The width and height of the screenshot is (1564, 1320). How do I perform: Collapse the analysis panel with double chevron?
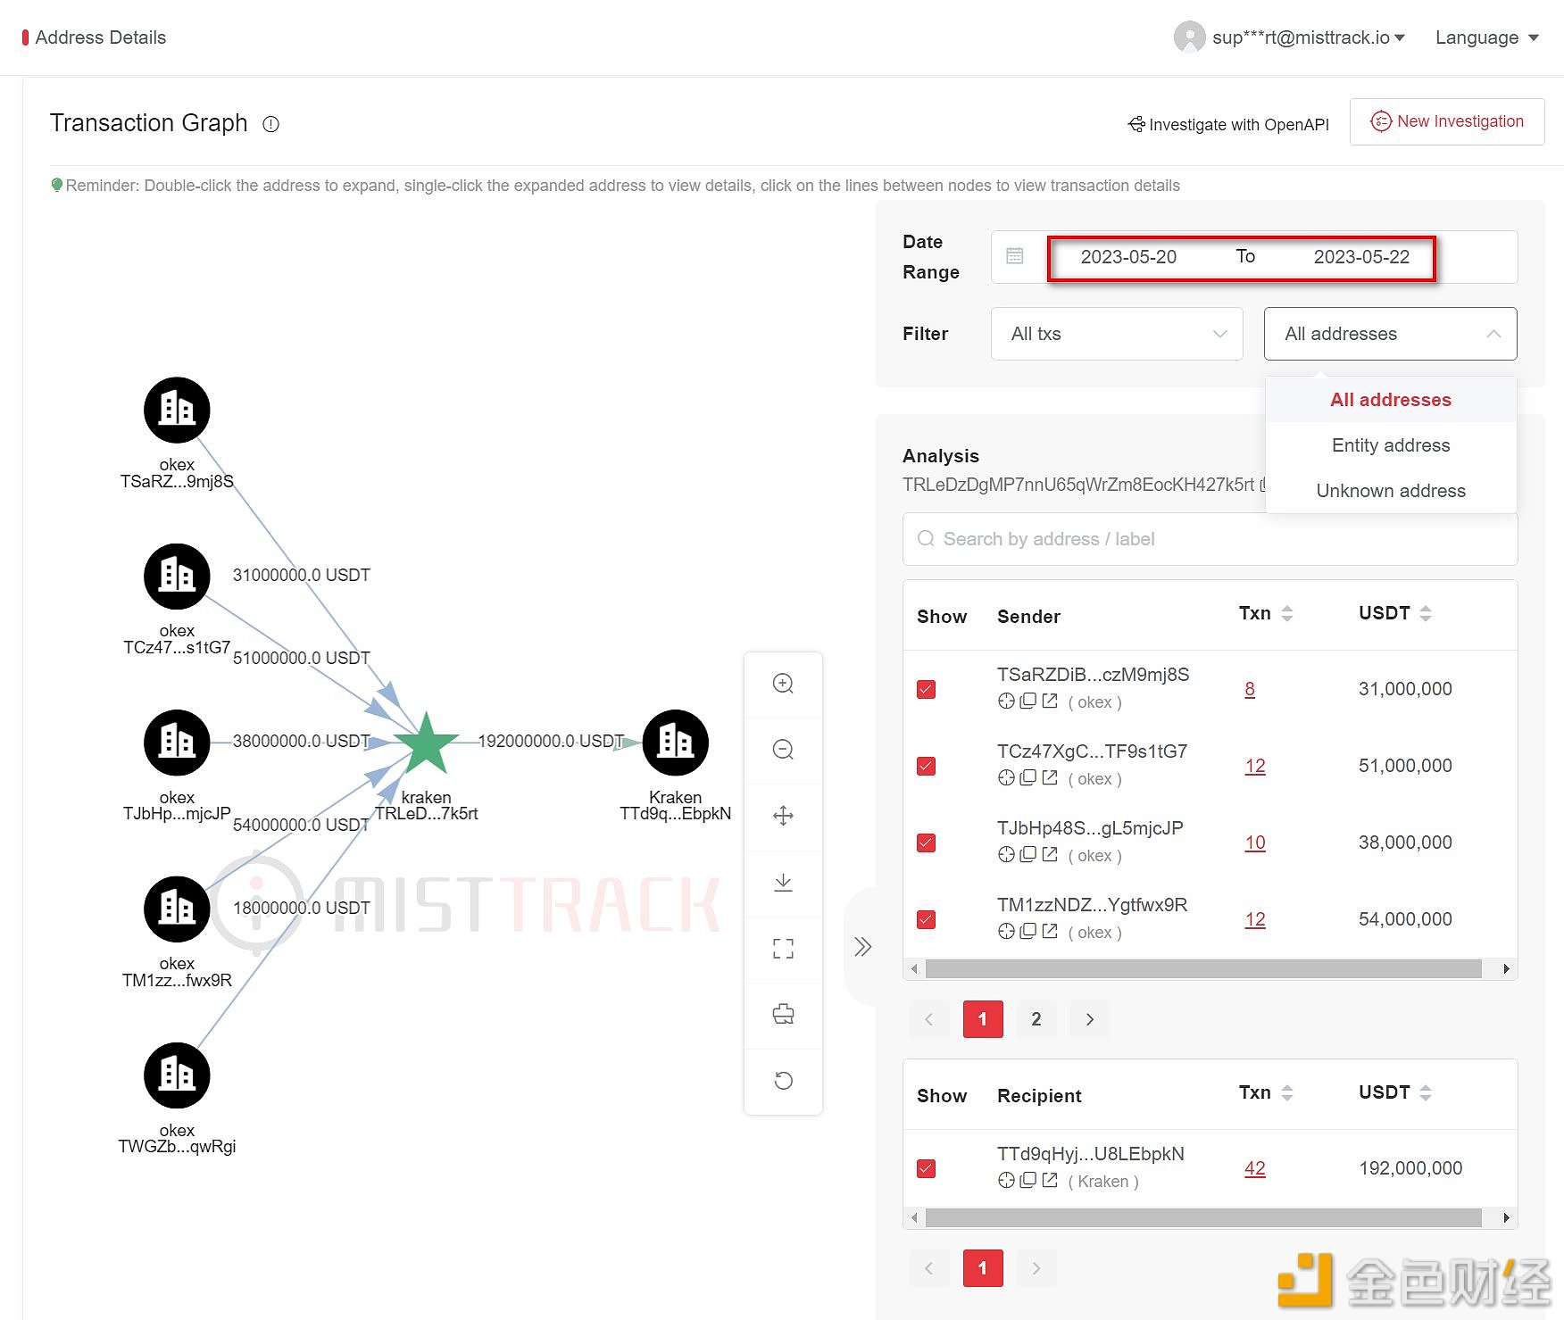click(x=862, y=946)
